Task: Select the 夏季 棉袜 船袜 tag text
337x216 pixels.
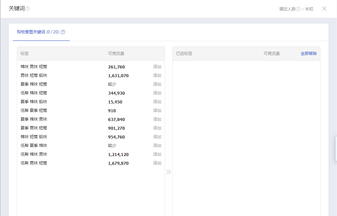Action: tap(34, 102)
